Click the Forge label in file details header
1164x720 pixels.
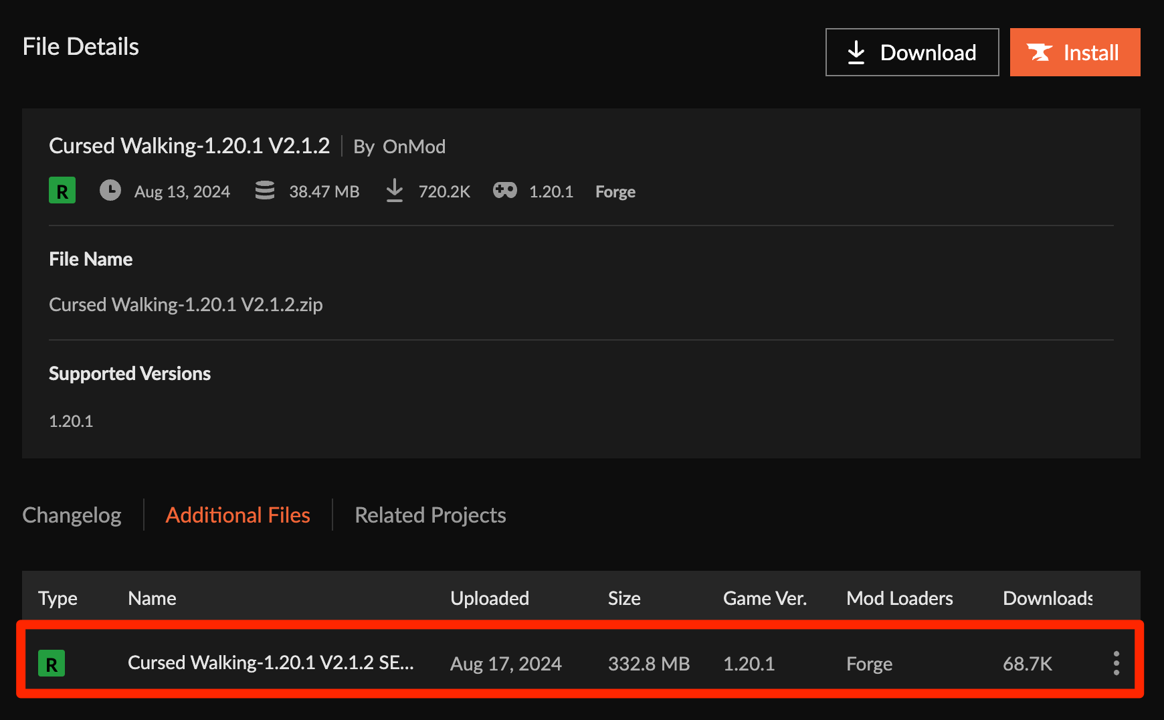[x=615, y=192]
